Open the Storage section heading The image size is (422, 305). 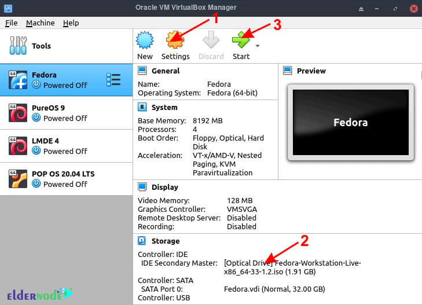[x=166, y=241]
